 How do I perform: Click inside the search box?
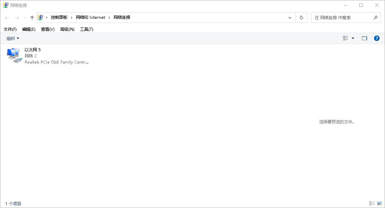click(342, 17)
